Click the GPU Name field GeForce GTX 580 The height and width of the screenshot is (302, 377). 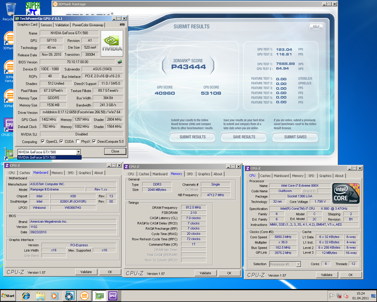pos(69,33)
